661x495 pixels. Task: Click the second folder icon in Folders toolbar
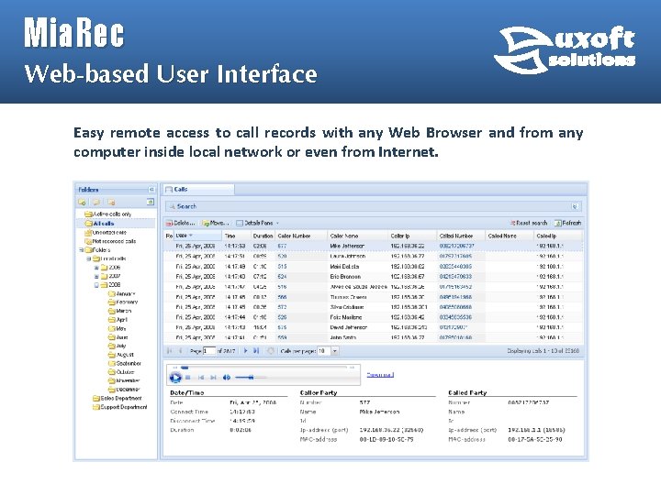tap(96, 202)
